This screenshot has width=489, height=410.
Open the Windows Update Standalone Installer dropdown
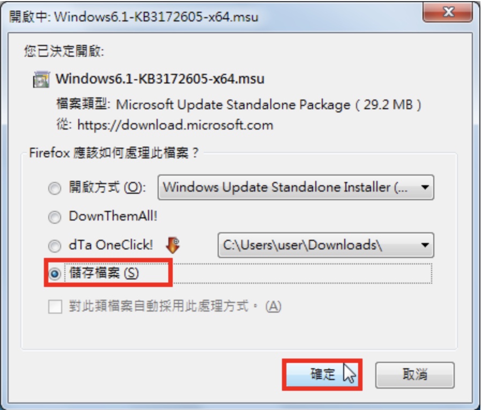click(x=295, y=187)
